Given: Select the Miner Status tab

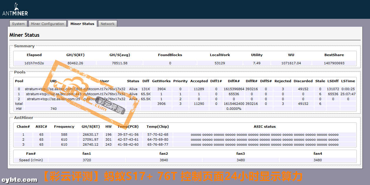Looking at the screenshot, I should (x=82, y=24).
